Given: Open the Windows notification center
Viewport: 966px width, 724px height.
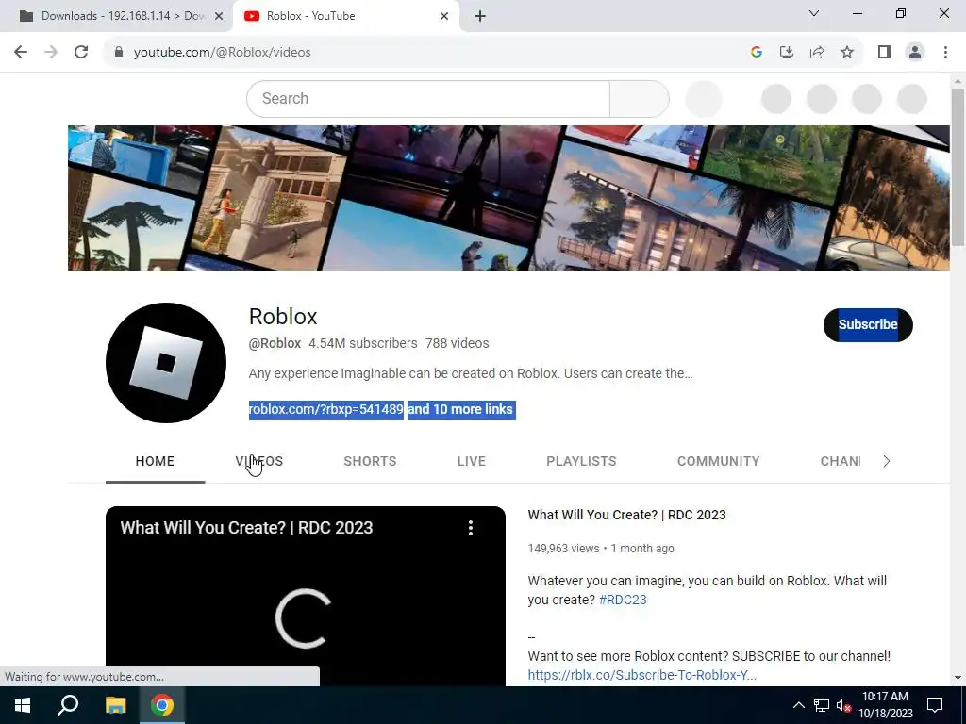Looking at the screenshot, I should (x=935, y=705).
